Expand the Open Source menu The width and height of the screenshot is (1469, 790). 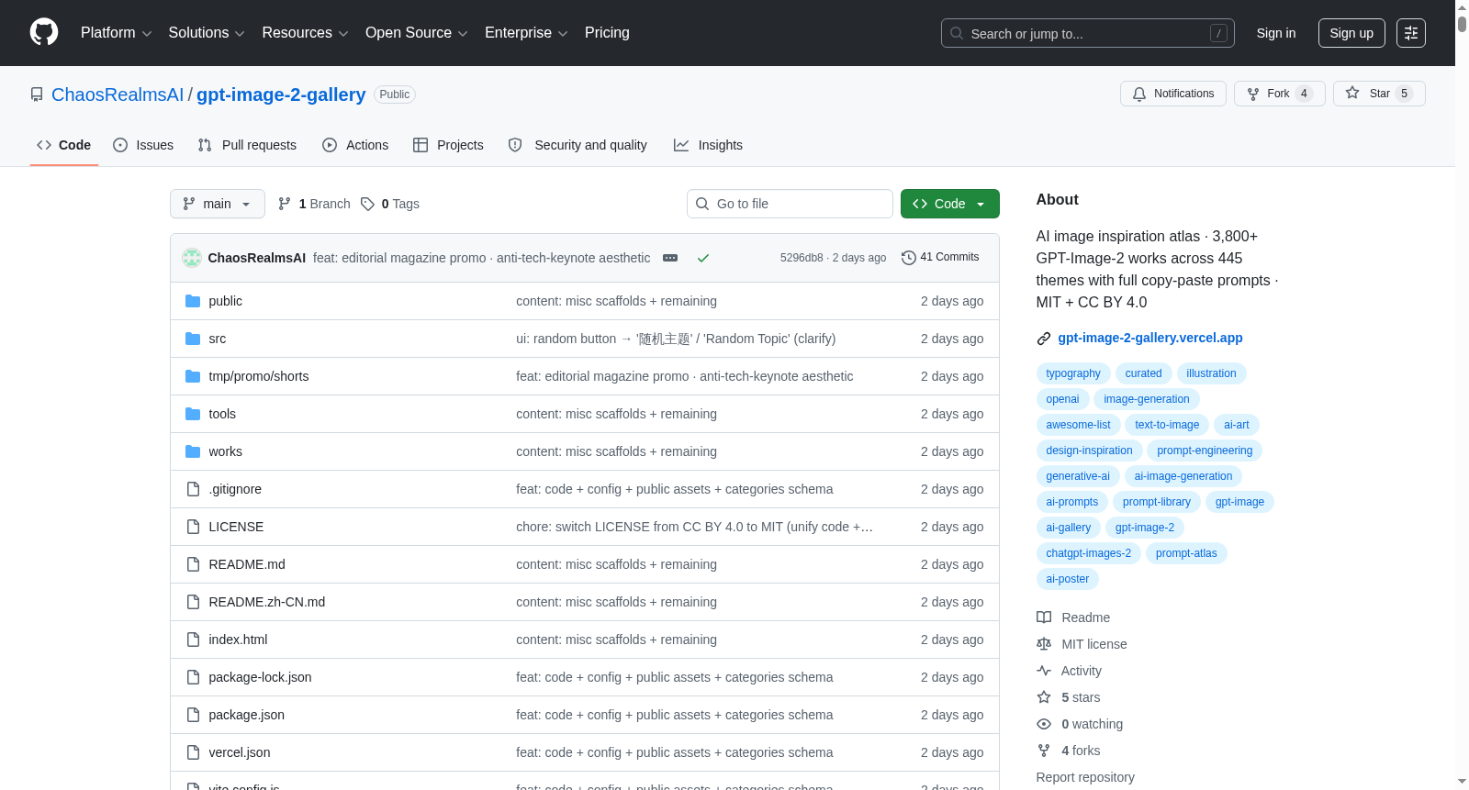[416, 32]
